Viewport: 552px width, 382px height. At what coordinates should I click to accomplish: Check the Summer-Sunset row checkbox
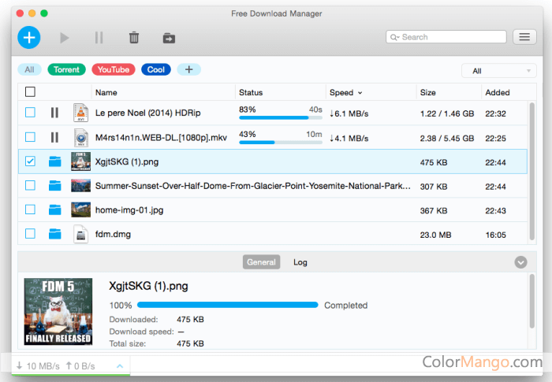tap(30, 185)
